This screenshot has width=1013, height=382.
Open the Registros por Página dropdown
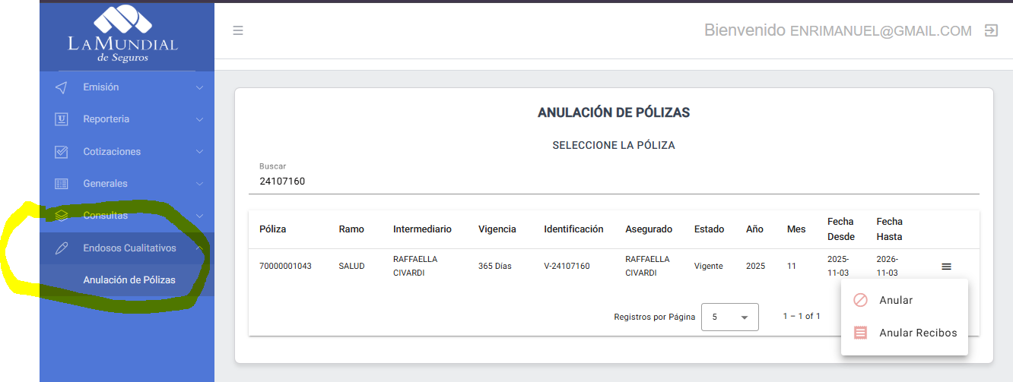(x=729, y=317)
